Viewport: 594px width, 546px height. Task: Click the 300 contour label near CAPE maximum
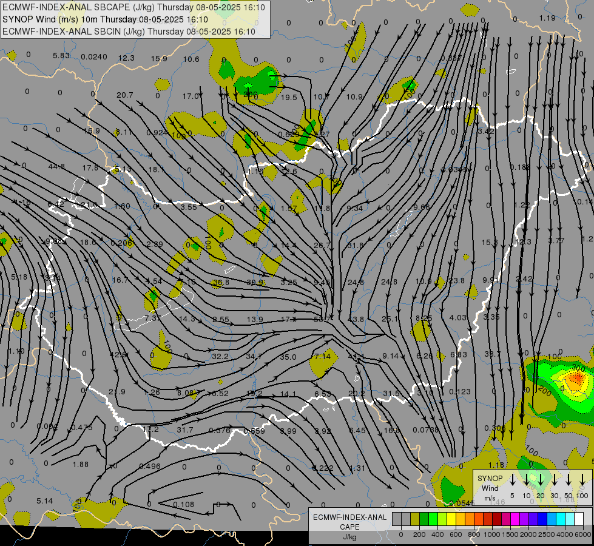point(578,368)
